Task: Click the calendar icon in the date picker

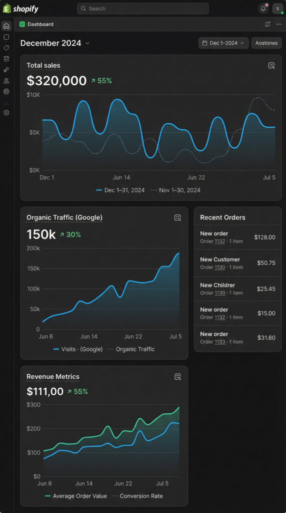Action: click(205, 43)
